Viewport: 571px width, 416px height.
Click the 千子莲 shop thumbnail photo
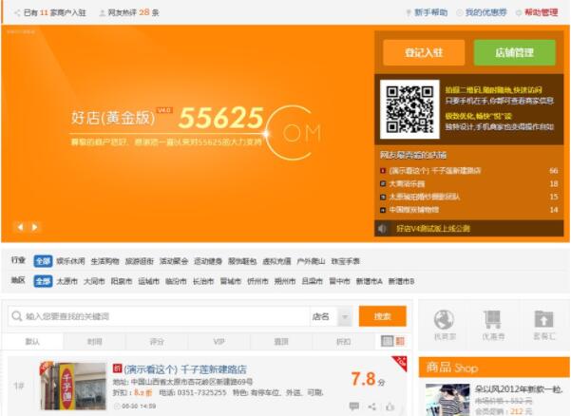(x=73, y=386)
